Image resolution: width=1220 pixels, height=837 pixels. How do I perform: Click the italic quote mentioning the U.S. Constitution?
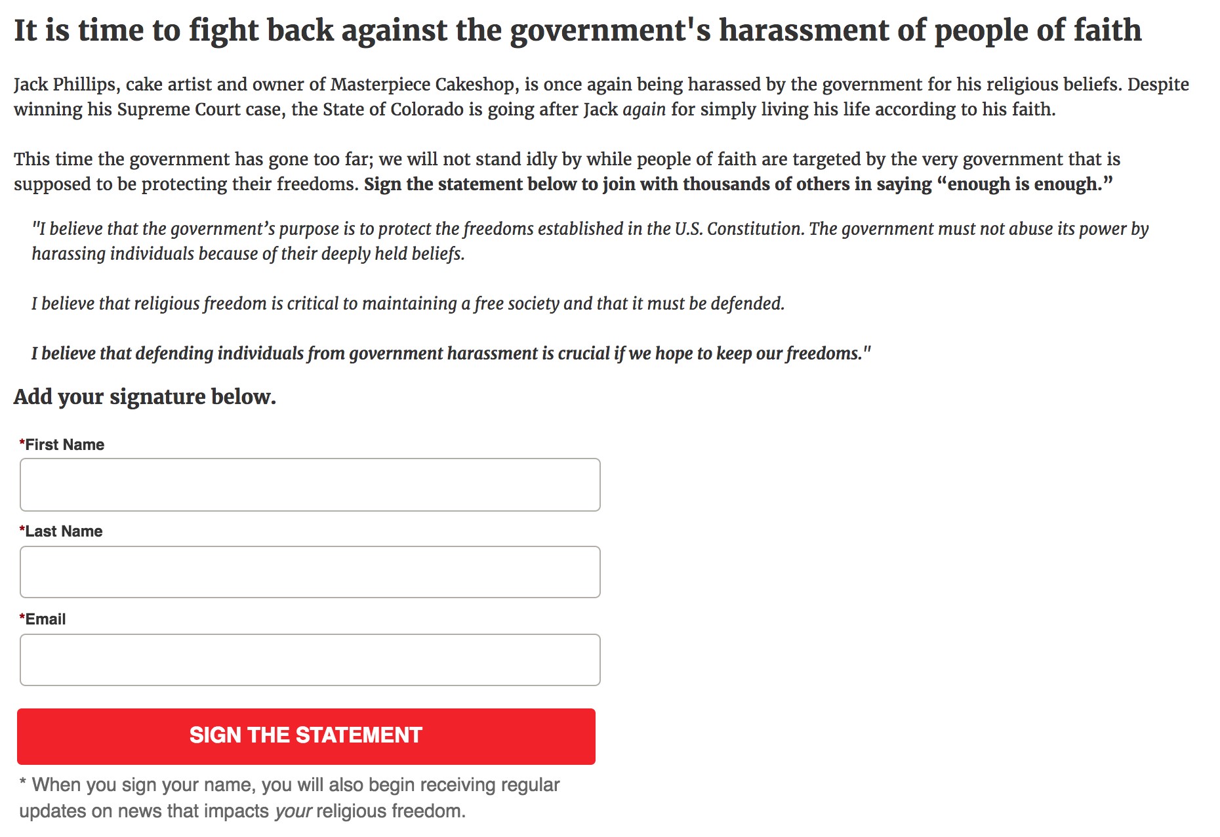[590, 241]
